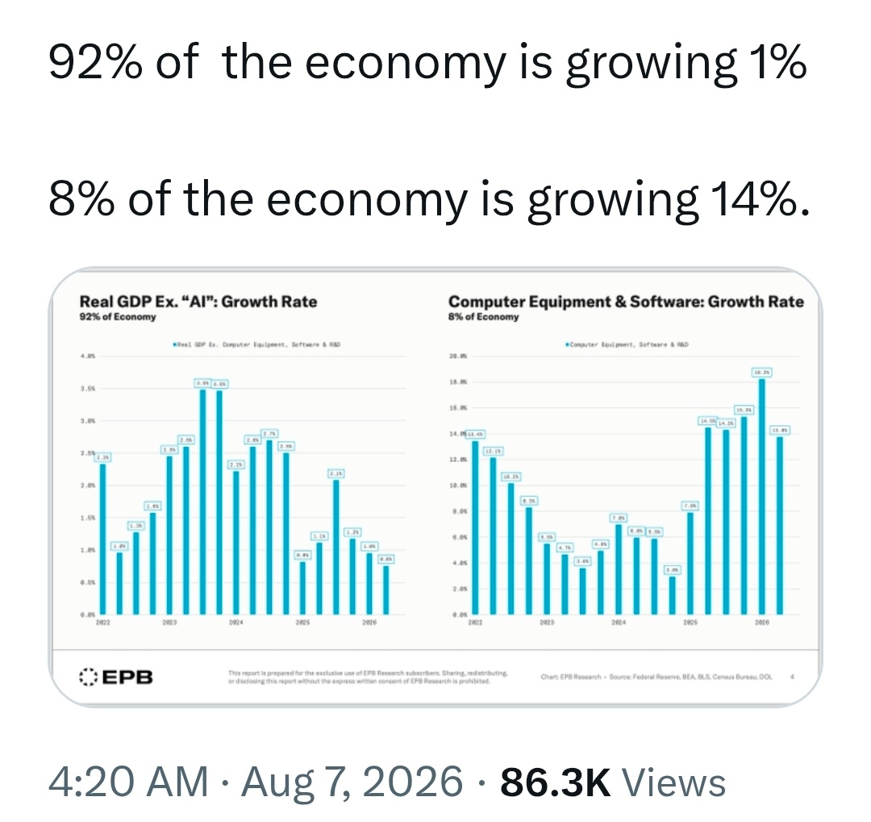Image resolution: width=871 pixels, height=822 pixels.
Task: Select the 1.6% data label in left chart
Action: (152, 506)
